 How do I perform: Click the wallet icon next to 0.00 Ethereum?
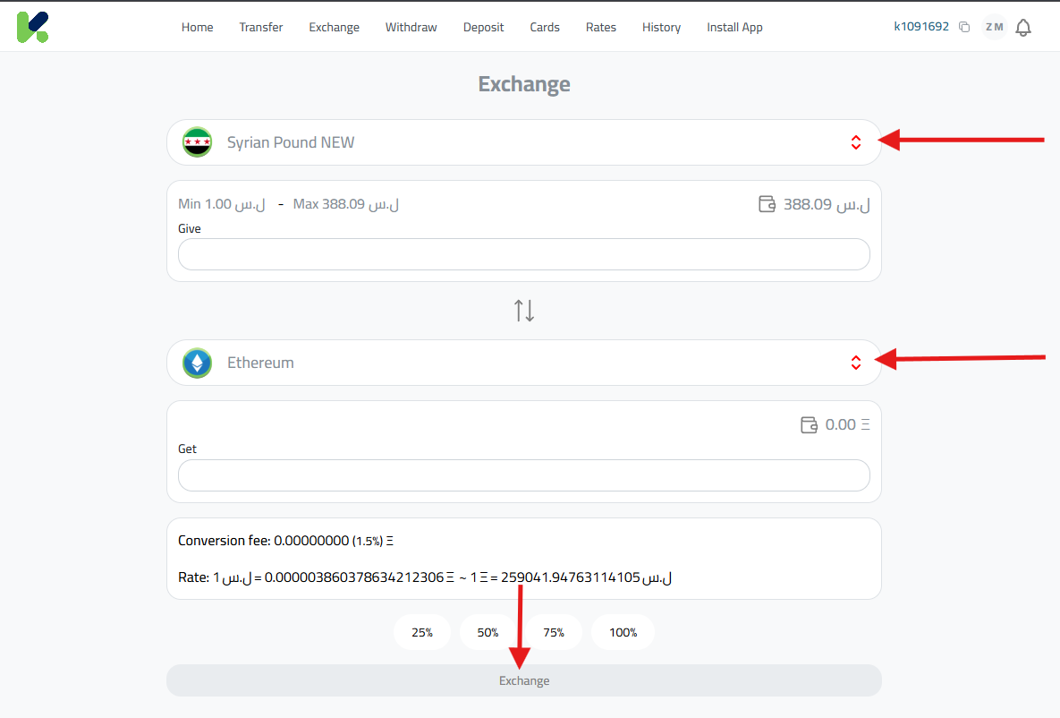pos(810,424)
